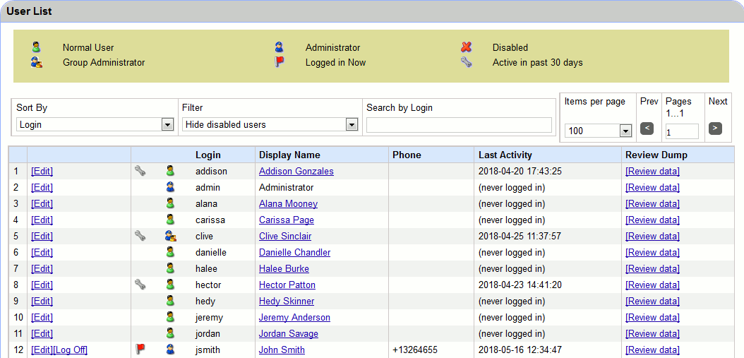Open the Filter dropdown showing Hide disabled users
Viewport: 744px width, 358px height.
pyautogui.click(x=270, y=125)
